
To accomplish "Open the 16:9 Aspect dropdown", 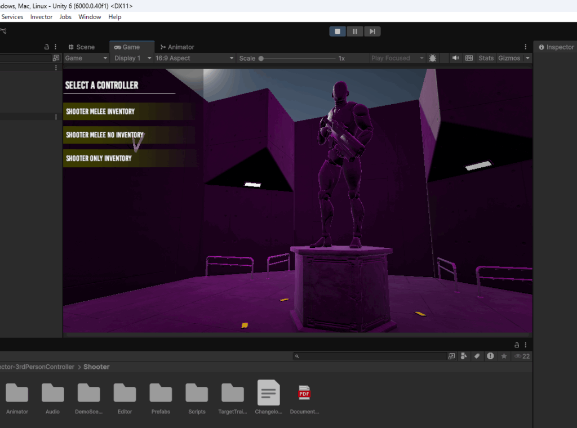I will pos(194,58).
